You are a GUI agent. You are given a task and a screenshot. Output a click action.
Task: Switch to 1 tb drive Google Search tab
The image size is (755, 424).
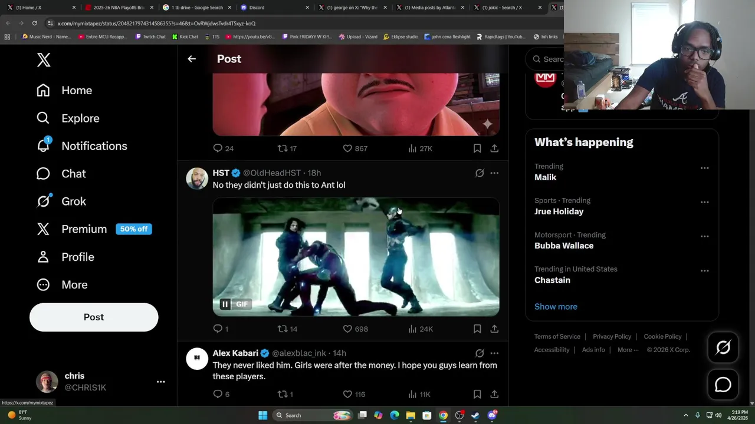[196, 8]
